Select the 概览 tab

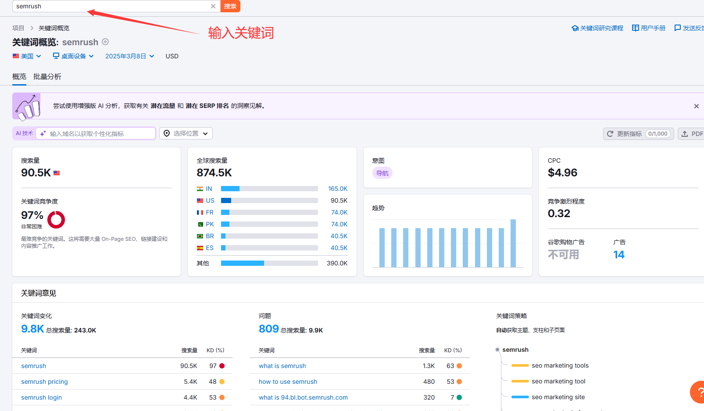(x=19, y=77)
